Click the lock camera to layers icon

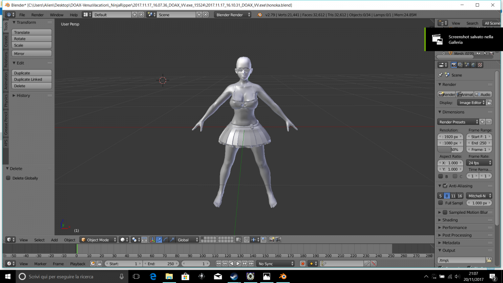[239, 240]
